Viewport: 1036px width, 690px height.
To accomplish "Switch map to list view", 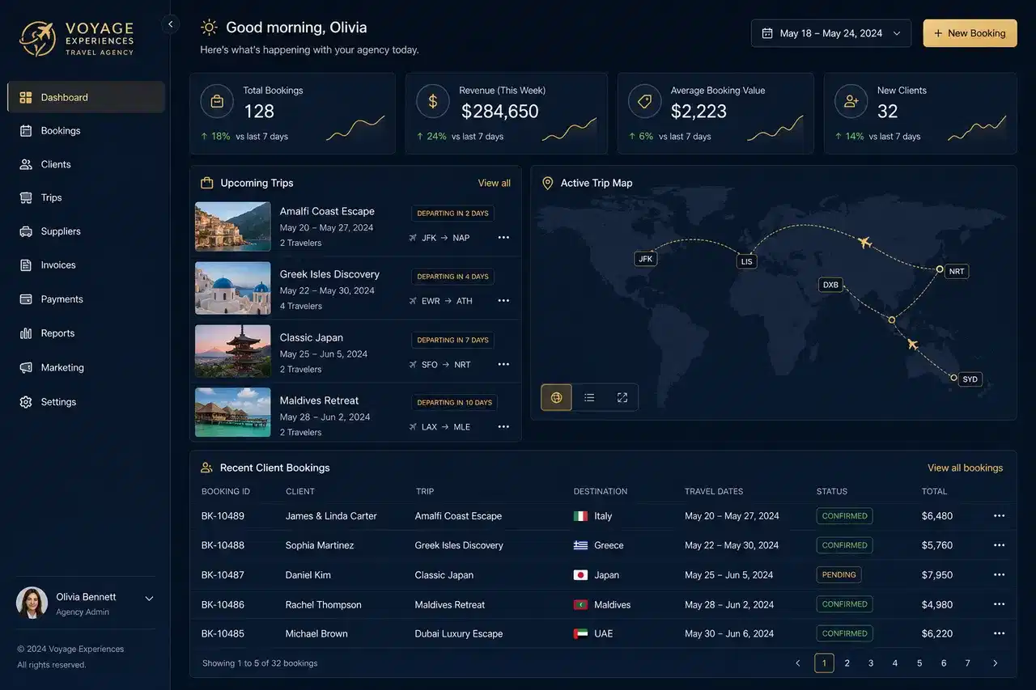I will click(x=589, y=397).
